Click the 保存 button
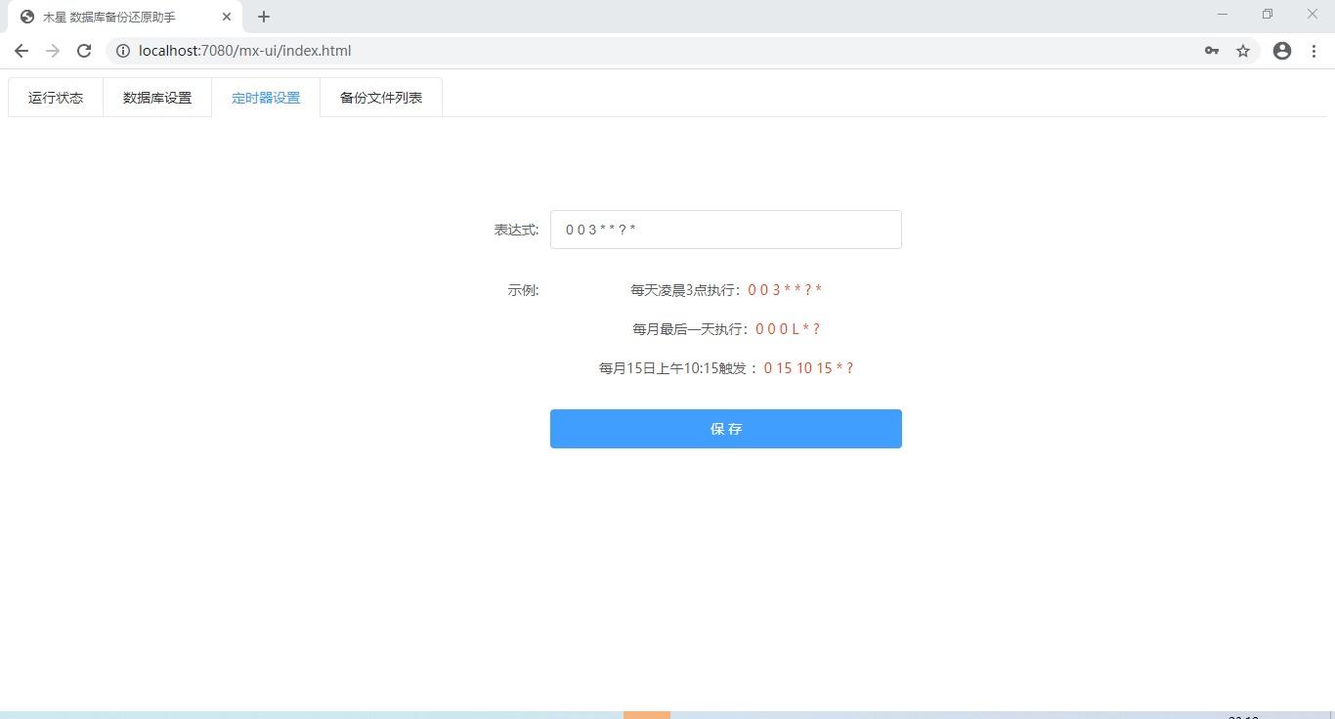The height and width of the screenshot is (719, 1335). [726, 429]
